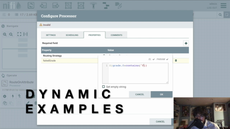Viewport: 230px width, 129px height.
Task: Click the Invalid warning status
Action: tap(45, 25)
